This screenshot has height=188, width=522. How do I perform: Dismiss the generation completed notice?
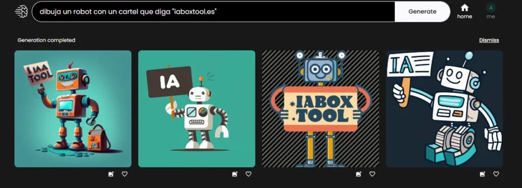pyautogui.click(x=489, y=40)
